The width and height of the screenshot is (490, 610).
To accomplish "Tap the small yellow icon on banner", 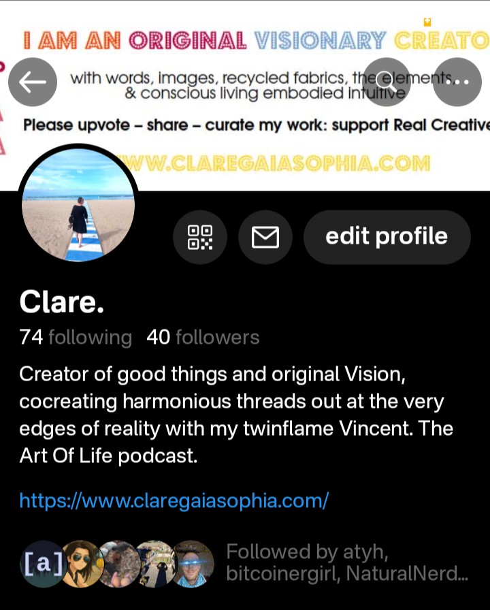I will (427, 22).
